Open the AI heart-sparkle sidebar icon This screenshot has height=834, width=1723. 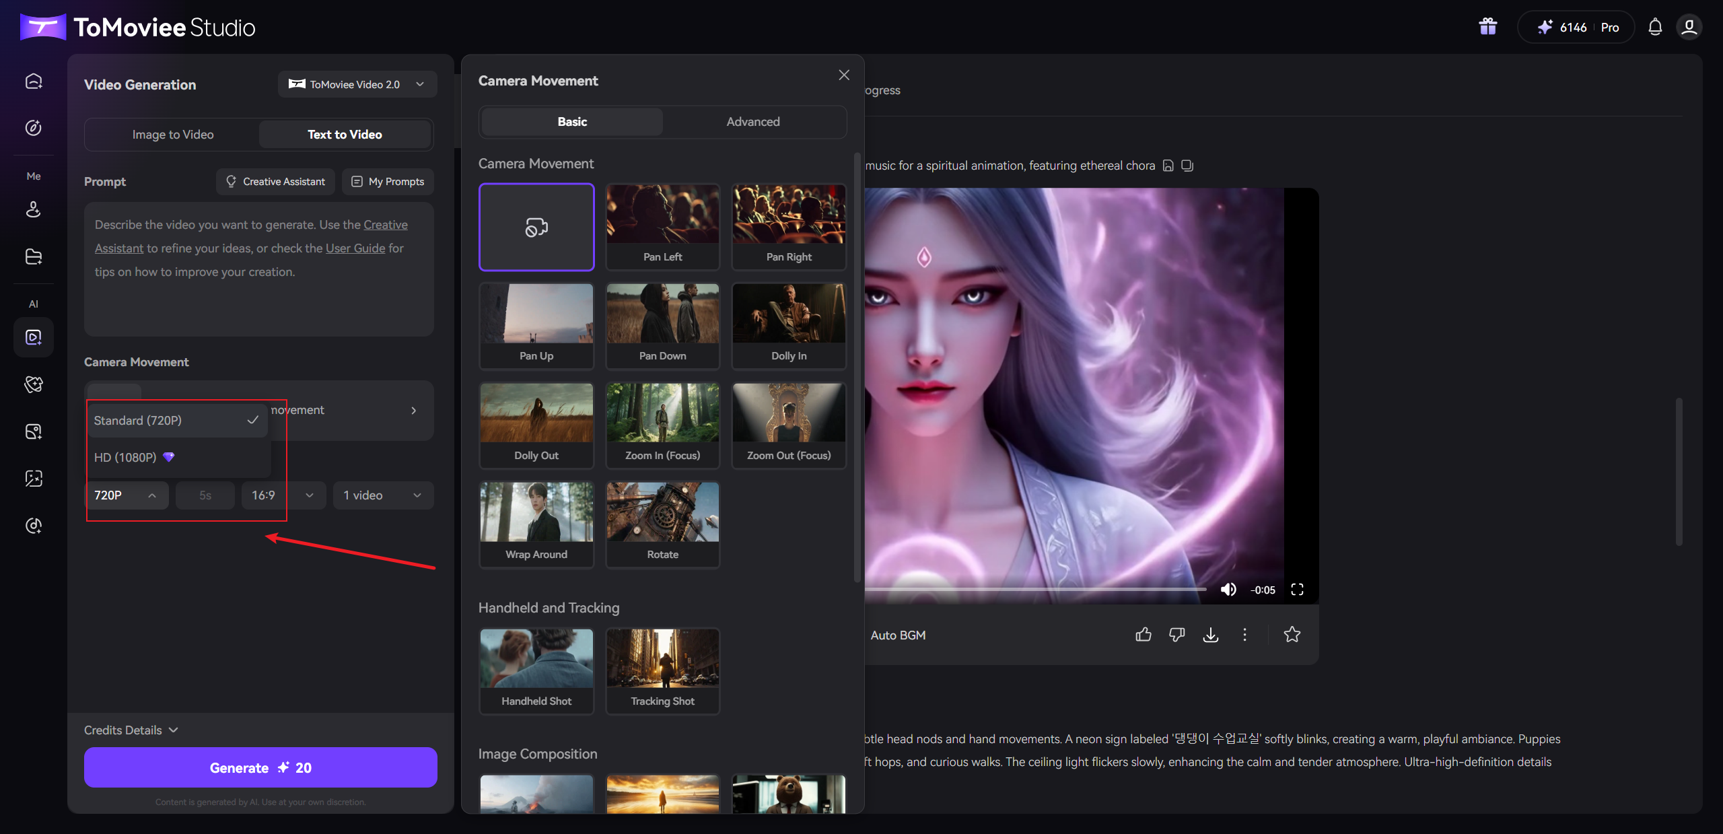click(34, 384)
